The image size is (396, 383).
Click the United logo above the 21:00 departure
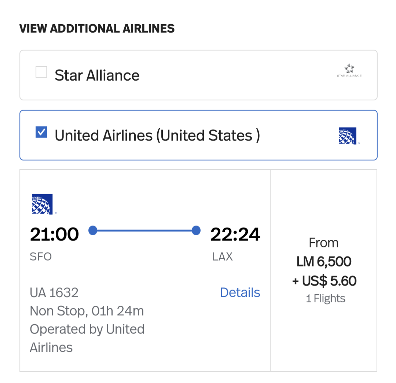[x=43, y=204]
